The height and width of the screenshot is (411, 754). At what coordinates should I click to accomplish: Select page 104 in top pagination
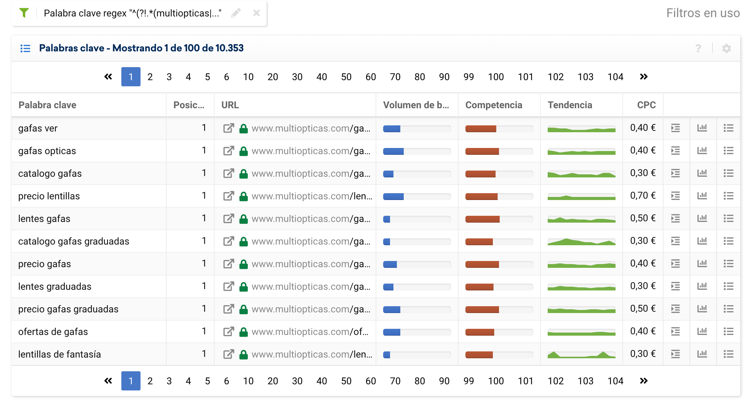pyautogui.click(x=616, y=77)
